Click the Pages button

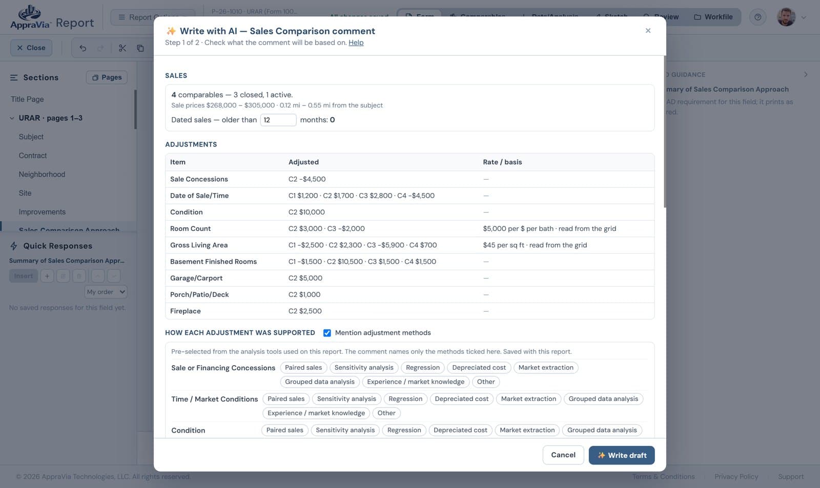click(x=107, y=77)
